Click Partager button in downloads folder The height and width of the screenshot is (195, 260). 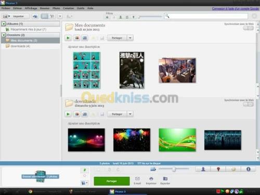[x=117, y=114]
